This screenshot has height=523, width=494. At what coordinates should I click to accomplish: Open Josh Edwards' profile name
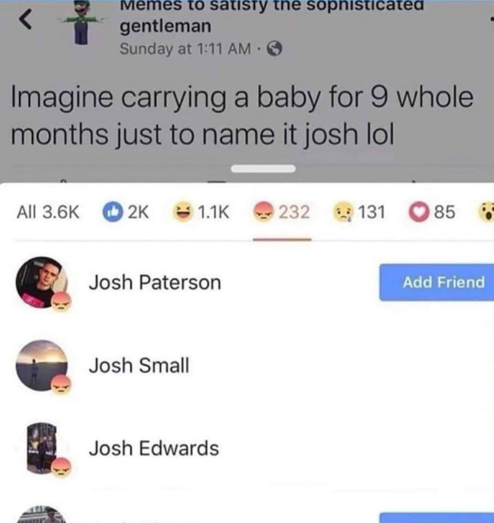click(154, 448)
